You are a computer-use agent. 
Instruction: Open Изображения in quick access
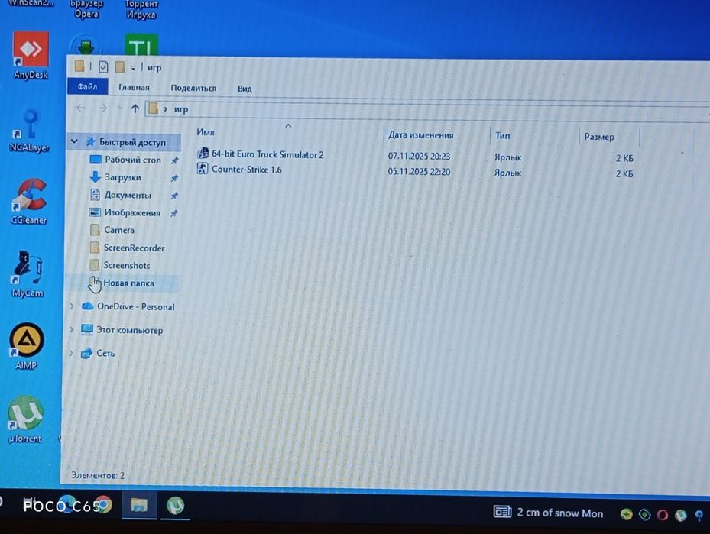132,212
